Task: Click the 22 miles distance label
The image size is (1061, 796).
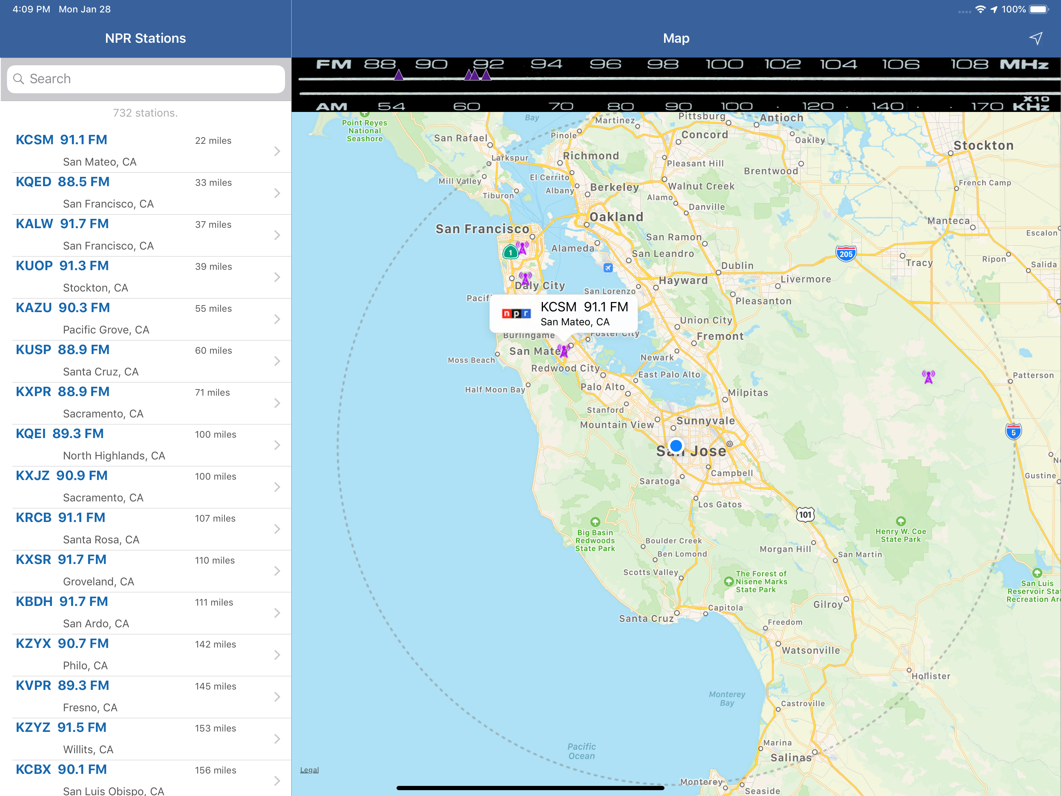Action: point(213,141)
